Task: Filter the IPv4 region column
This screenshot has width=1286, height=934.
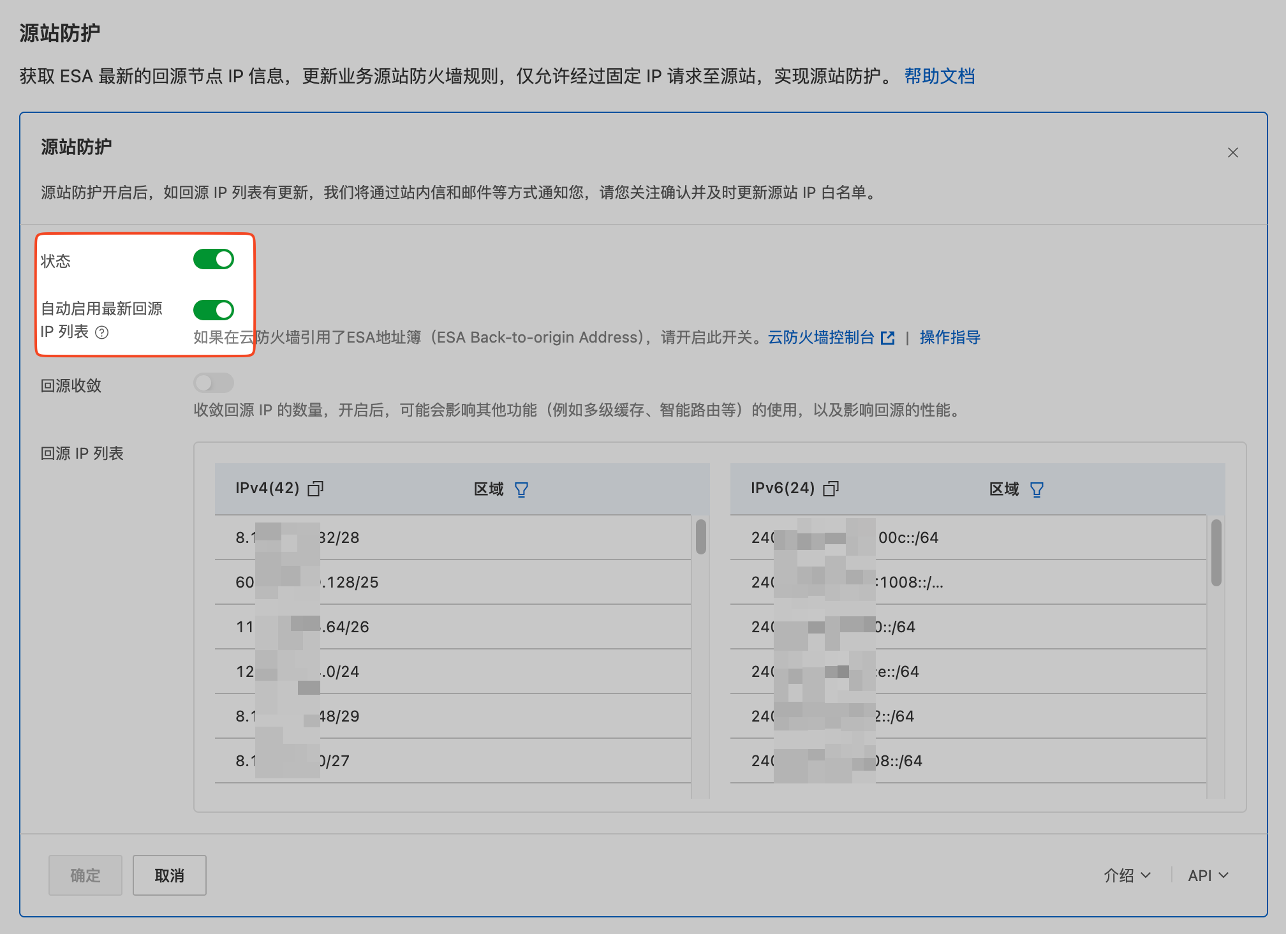Action: [x=521, y=489]
